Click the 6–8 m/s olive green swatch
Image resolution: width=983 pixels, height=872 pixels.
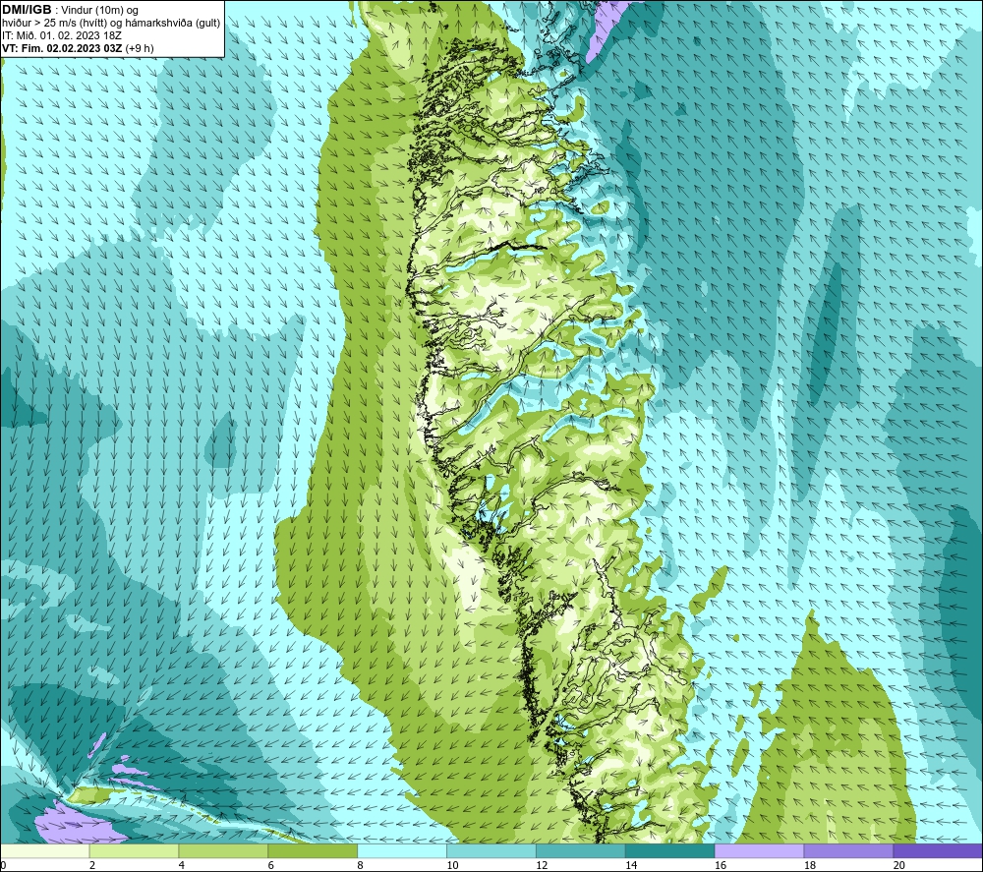point(313,850)
